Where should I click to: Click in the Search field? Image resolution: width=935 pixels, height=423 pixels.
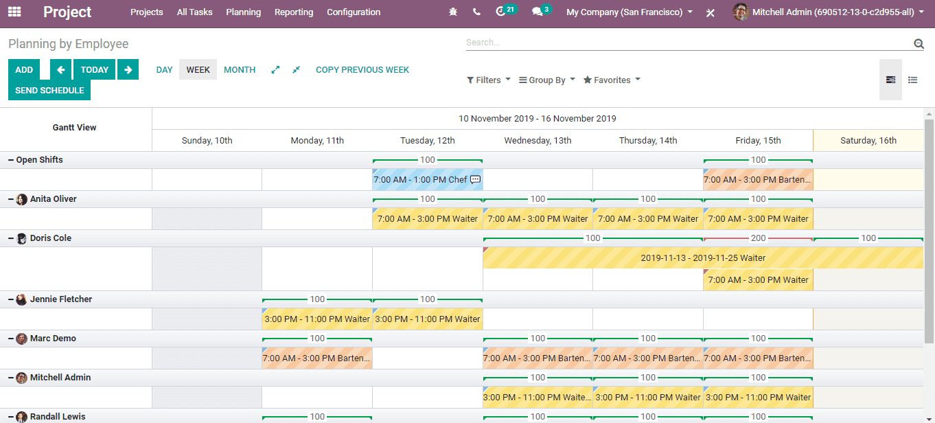point(689,43)
